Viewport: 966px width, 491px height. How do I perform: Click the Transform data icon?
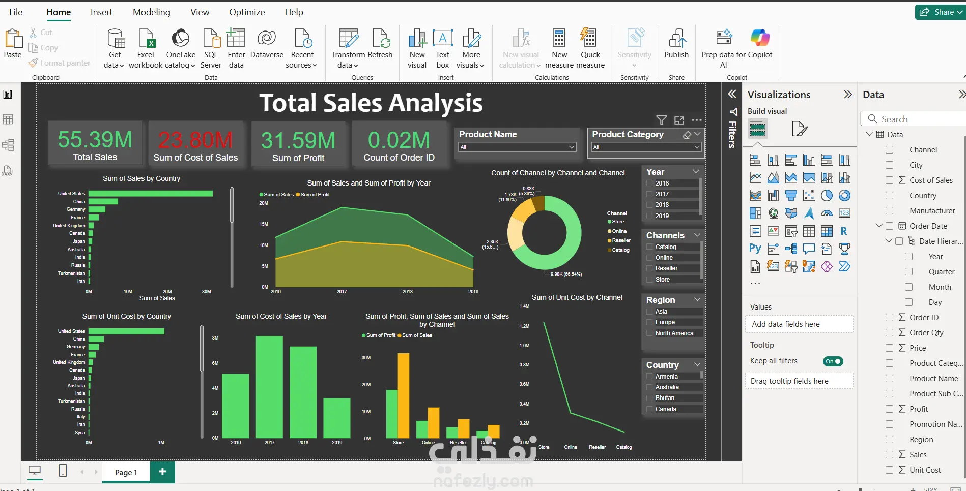(348, 39)
